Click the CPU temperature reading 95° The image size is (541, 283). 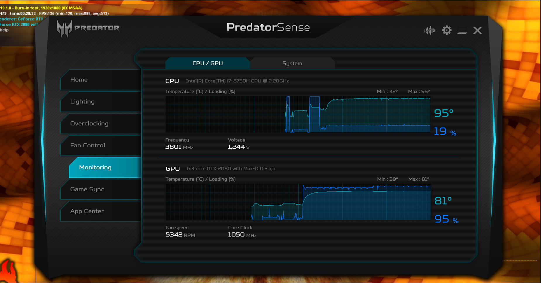click(x=444, y=113)
